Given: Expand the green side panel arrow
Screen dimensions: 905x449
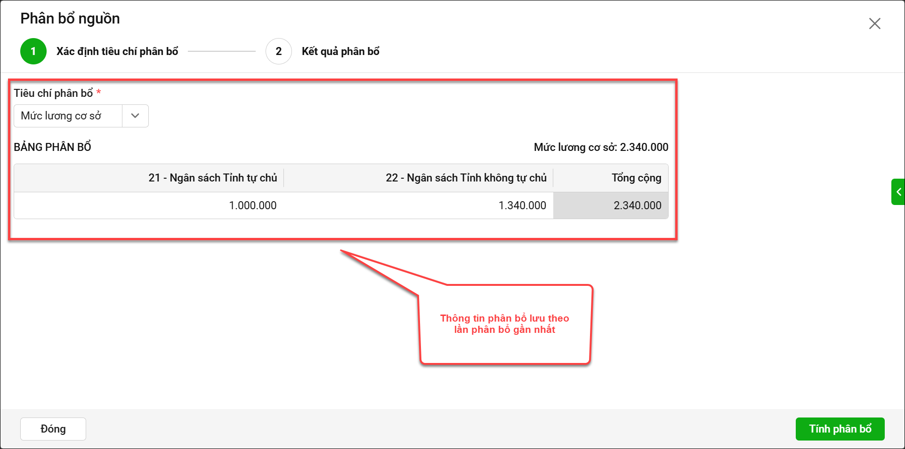Looking at the screenshot, I should click(898, 192).
